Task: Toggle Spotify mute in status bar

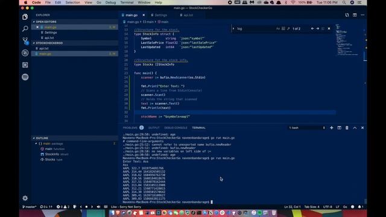Action: coord(98,207)
